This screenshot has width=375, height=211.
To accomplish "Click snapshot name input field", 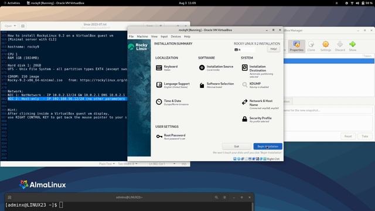I will point(328,110).
